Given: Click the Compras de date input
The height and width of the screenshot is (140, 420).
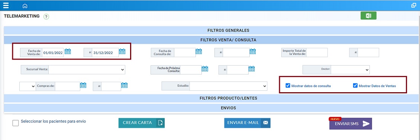Looking at the screenshot, I should pyautogui.click(x=68, y=86).
